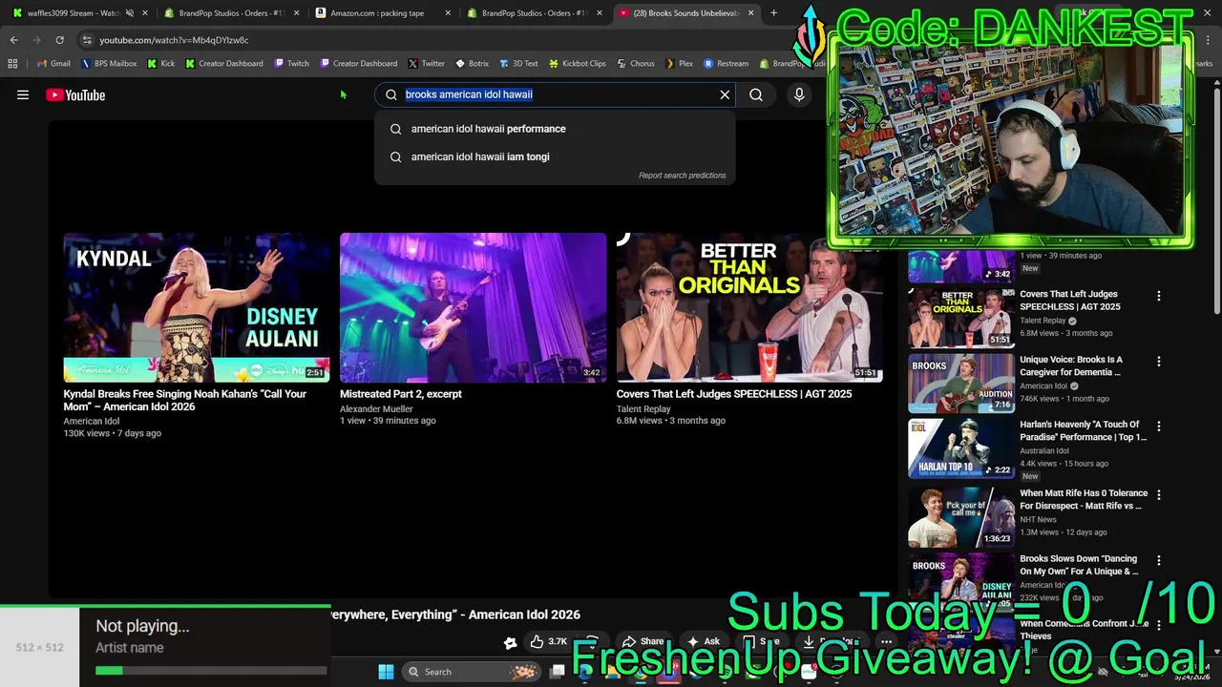The height and width of the screenshot is (687, 1222).
Task: Open the Mistreated Part 2, excerpt title
Action: tap(401, 394)
